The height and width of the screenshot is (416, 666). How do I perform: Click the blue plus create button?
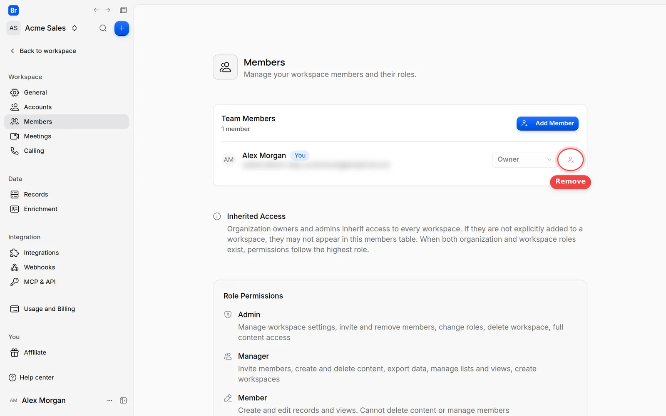pyautogui.click(x=122, y=28)
